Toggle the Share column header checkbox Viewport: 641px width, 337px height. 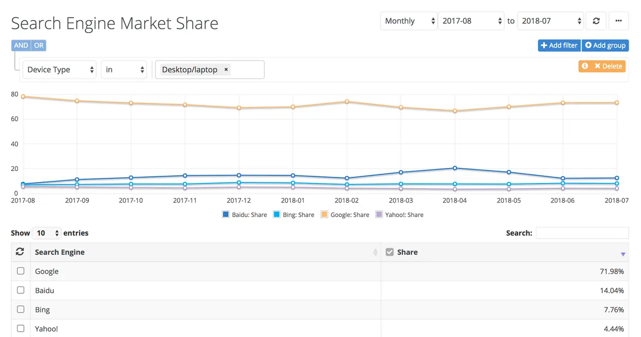pyautogui.click(x=390, y=252)
